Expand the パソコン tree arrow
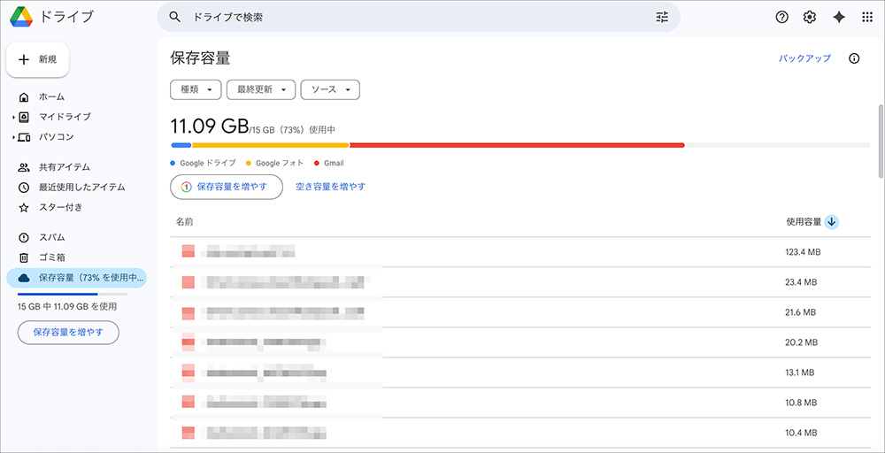The width and height of the screenshot is (885, 453). [x=13, y=138]
